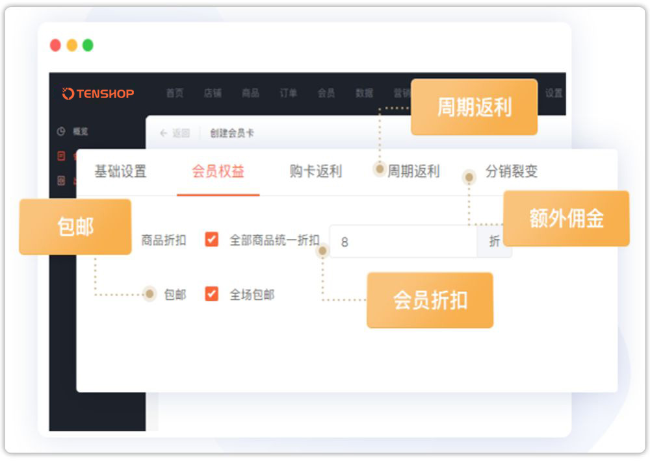This screenshot has height=461, width=650.
Task: Select the 会员权益 tab
Action: tap(218, 171)
